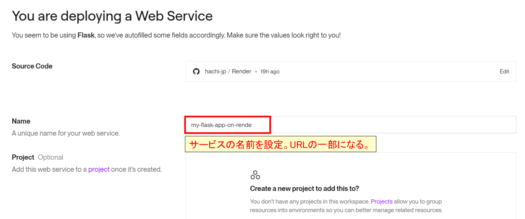This screenshot has height=219, width=525.
Task: Click the three-hexagon project icon
Action: (255, 175)
